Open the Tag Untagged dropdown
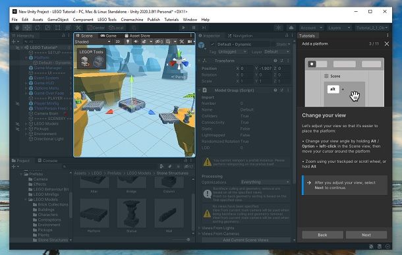Viewport: 402px width, 255px height. click(232, 52)
